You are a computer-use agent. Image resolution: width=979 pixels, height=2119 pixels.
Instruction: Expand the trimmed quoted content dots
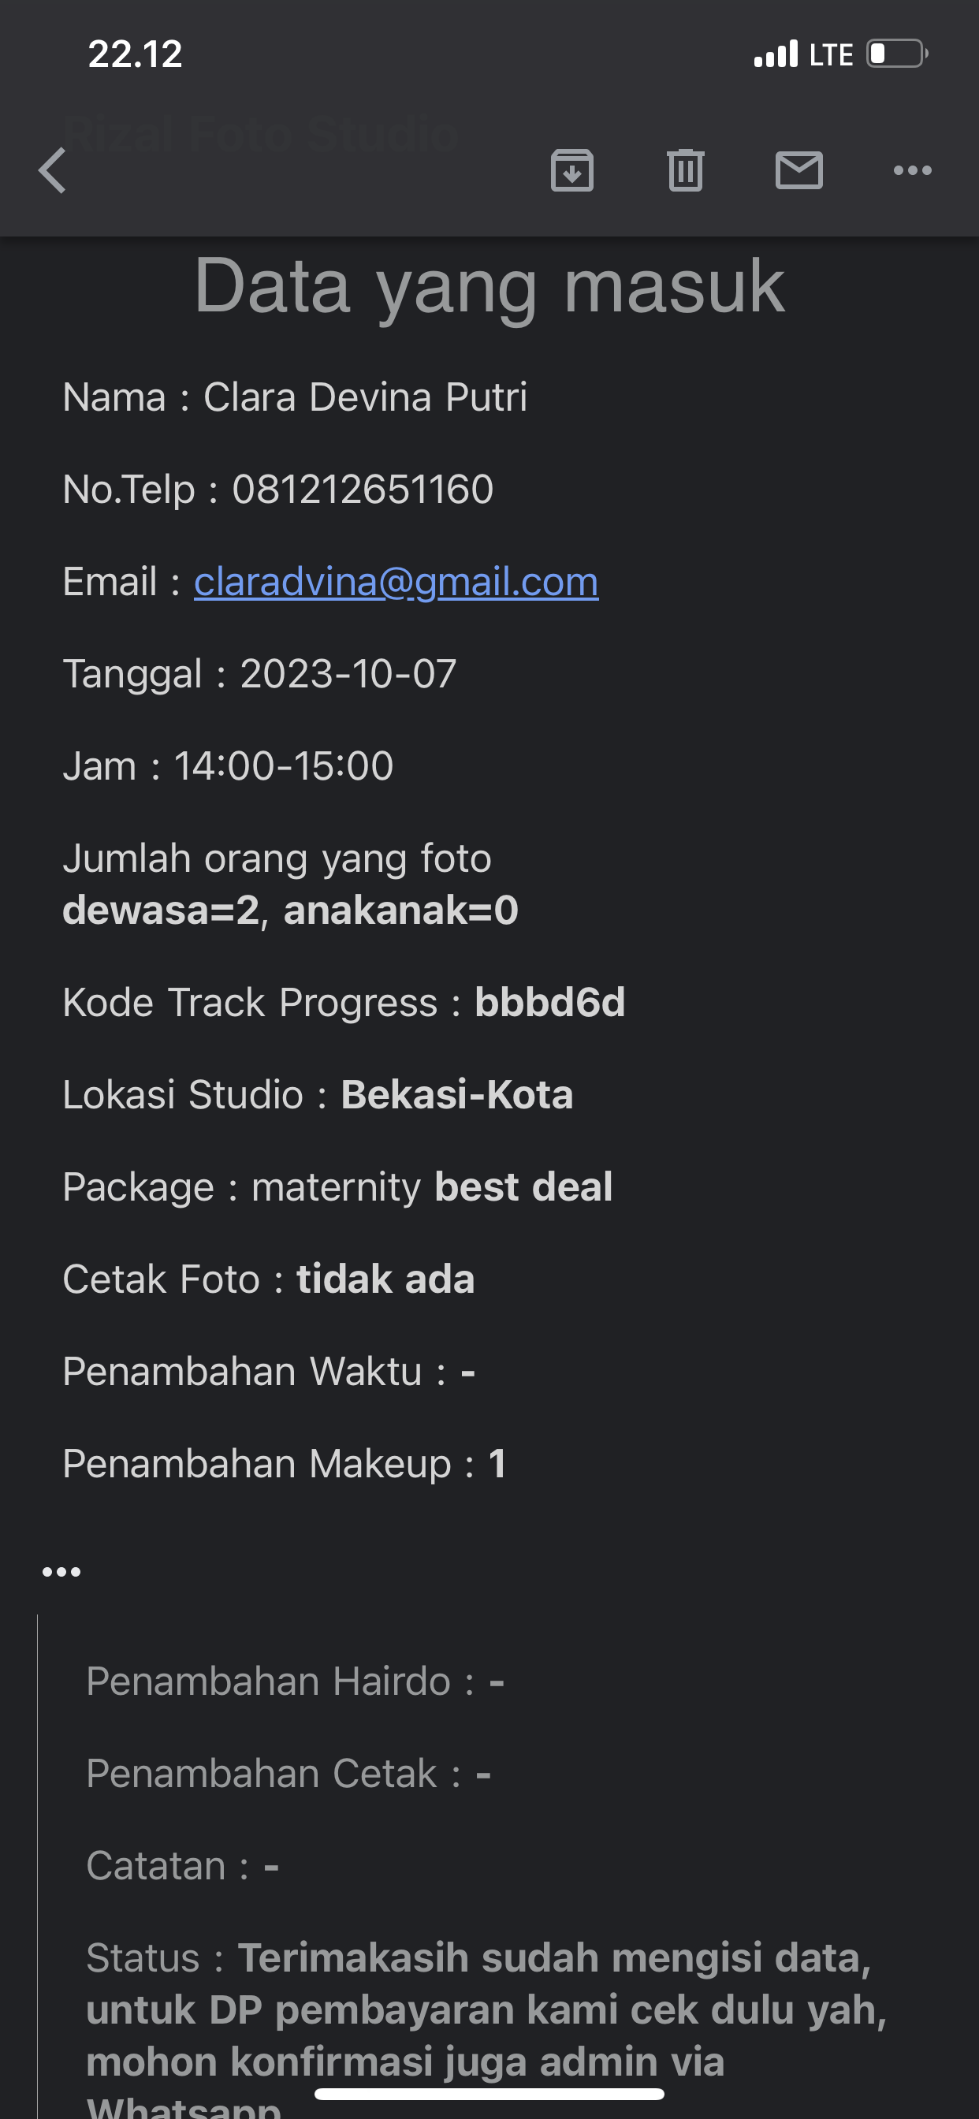61,1572
